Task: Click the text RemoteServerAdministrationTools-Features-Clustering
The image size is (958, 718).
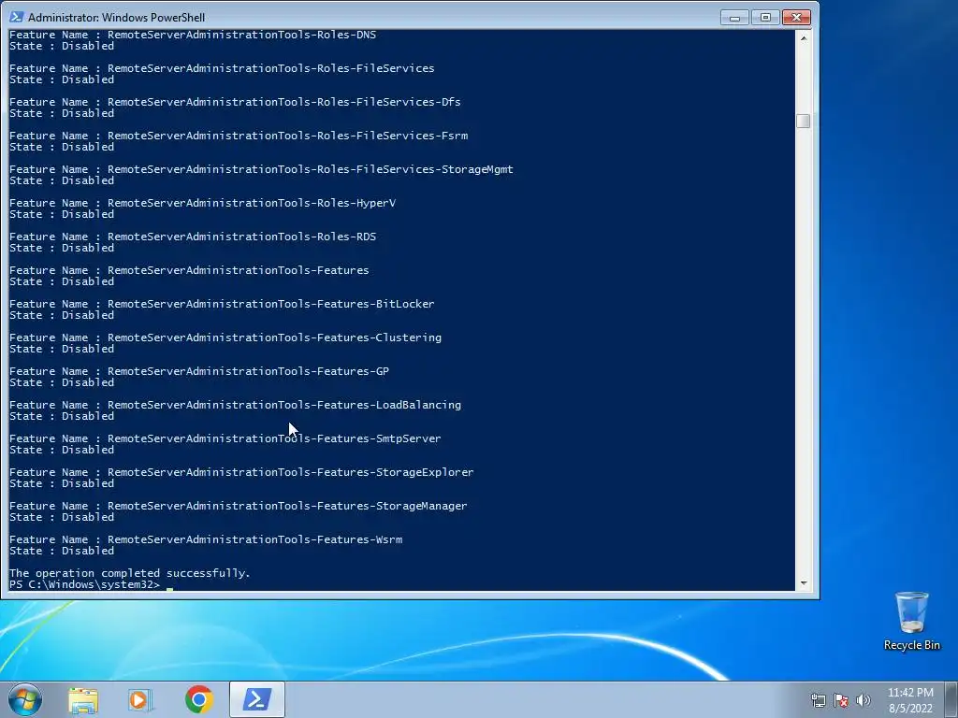Action: point(274,337)
